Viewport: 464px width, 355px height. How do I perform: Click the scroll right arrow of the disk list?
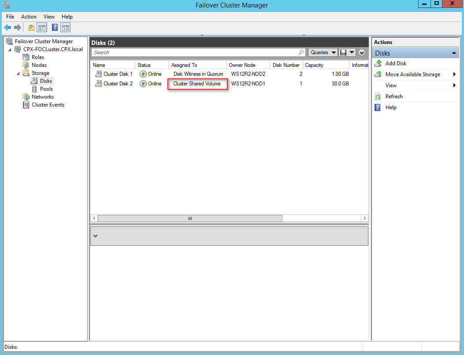click(x=364, y=218)
